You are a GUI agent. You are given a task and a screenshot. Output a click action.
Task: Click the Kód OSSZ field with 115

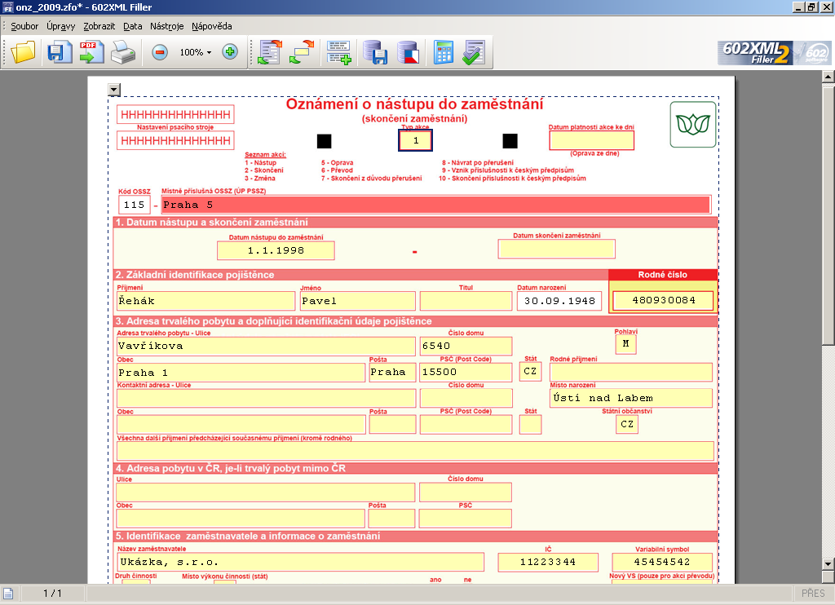point(135,205)
